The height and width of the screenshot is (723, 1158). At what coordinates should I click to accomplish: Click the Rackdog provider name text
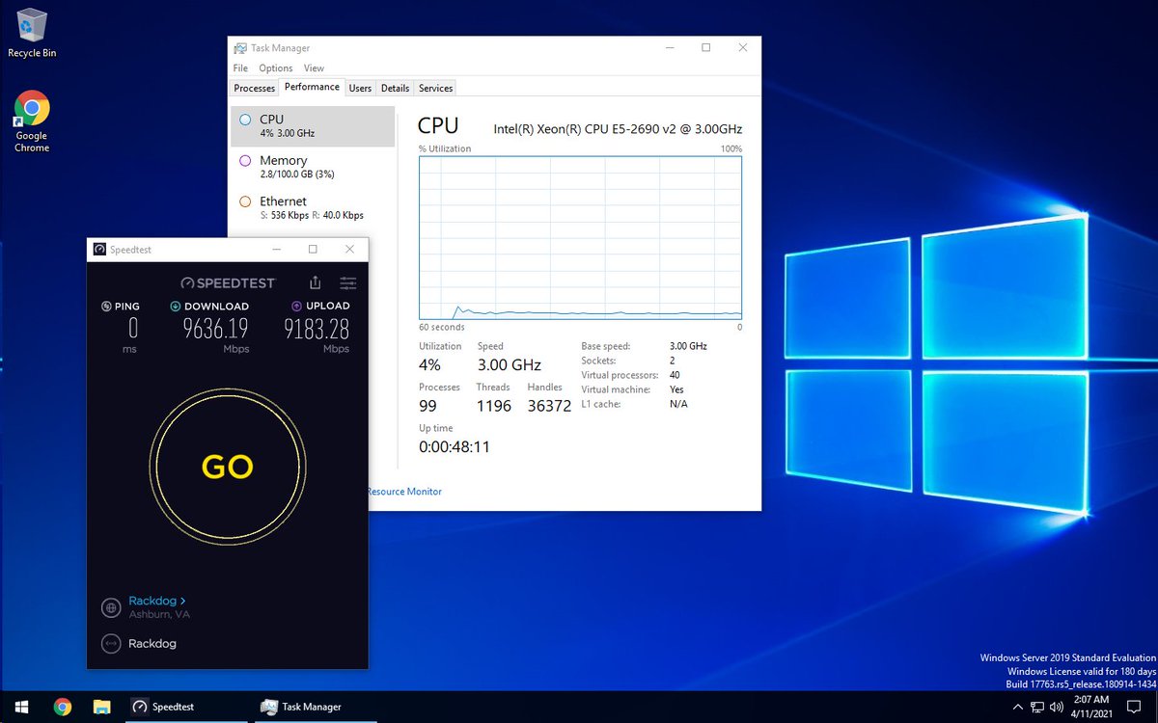tap(152, 643)
